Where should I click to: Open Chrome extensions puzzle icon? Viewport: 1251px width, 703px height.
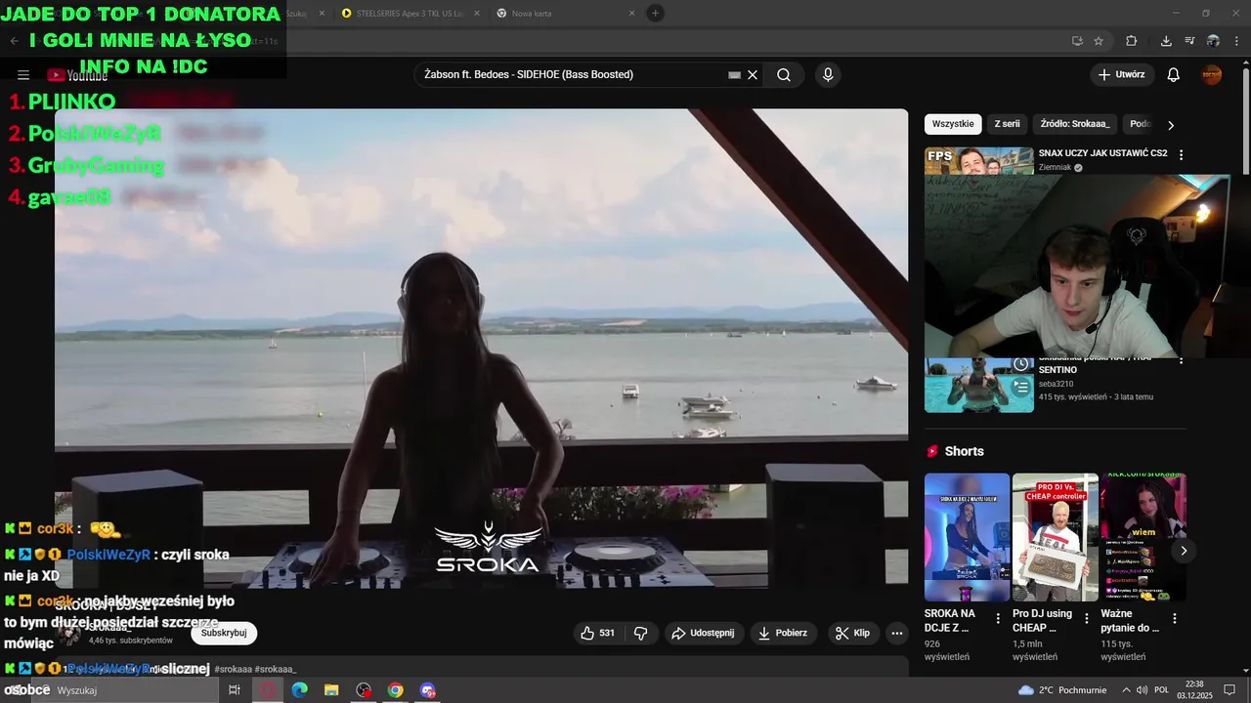click(1132, 41)
